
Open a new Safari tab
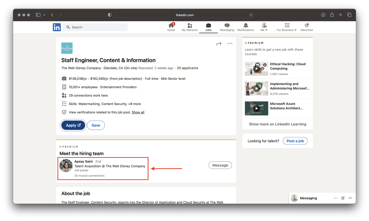tap(340, 15)
